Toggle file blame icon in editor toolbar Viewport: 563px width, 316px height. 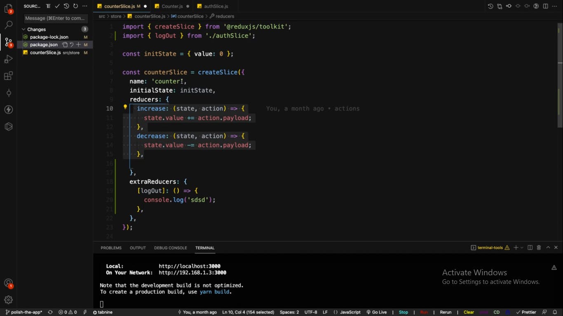(x=536, y=6)
